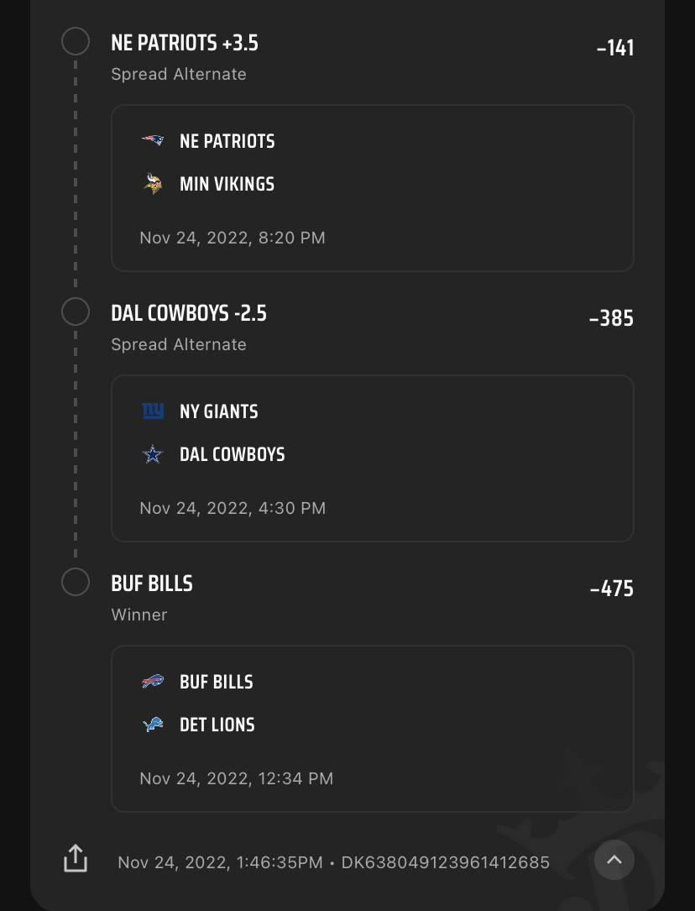The width and height of the screenshot is (695, 911).
Task: Click the DAL Cowboys star logo
Action: 154,454
